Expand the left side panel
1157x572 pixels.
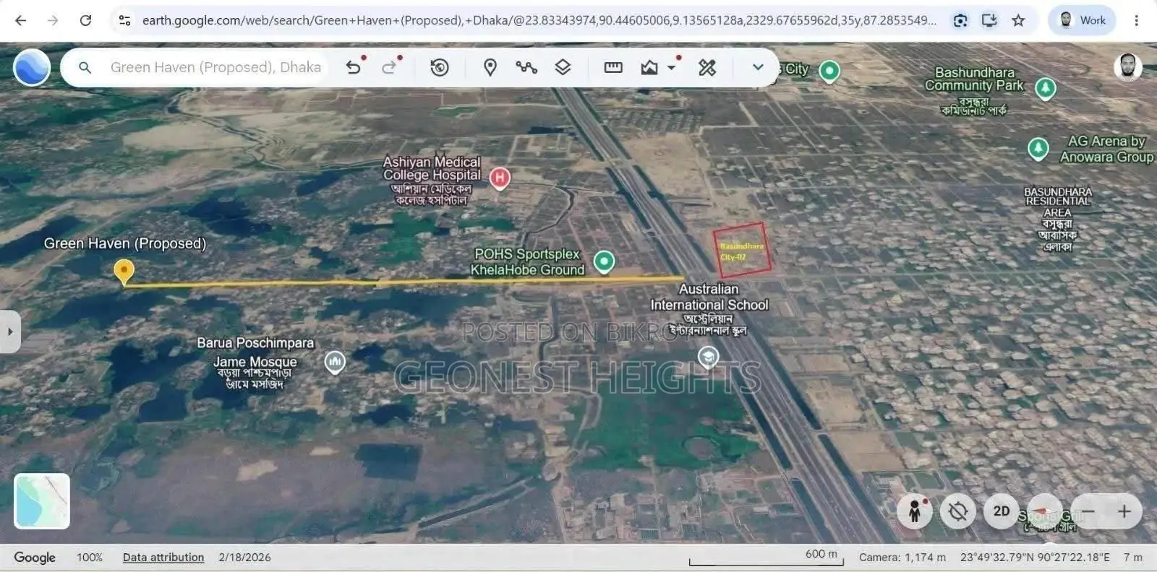click(x=9, y=331)
